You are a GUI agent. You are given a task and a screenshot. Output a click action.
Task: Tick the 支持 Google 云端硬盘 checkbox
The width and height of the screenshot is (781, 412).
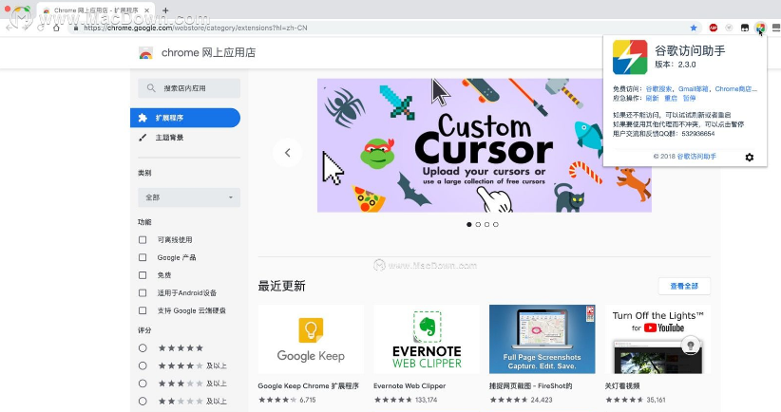(143, 310)
